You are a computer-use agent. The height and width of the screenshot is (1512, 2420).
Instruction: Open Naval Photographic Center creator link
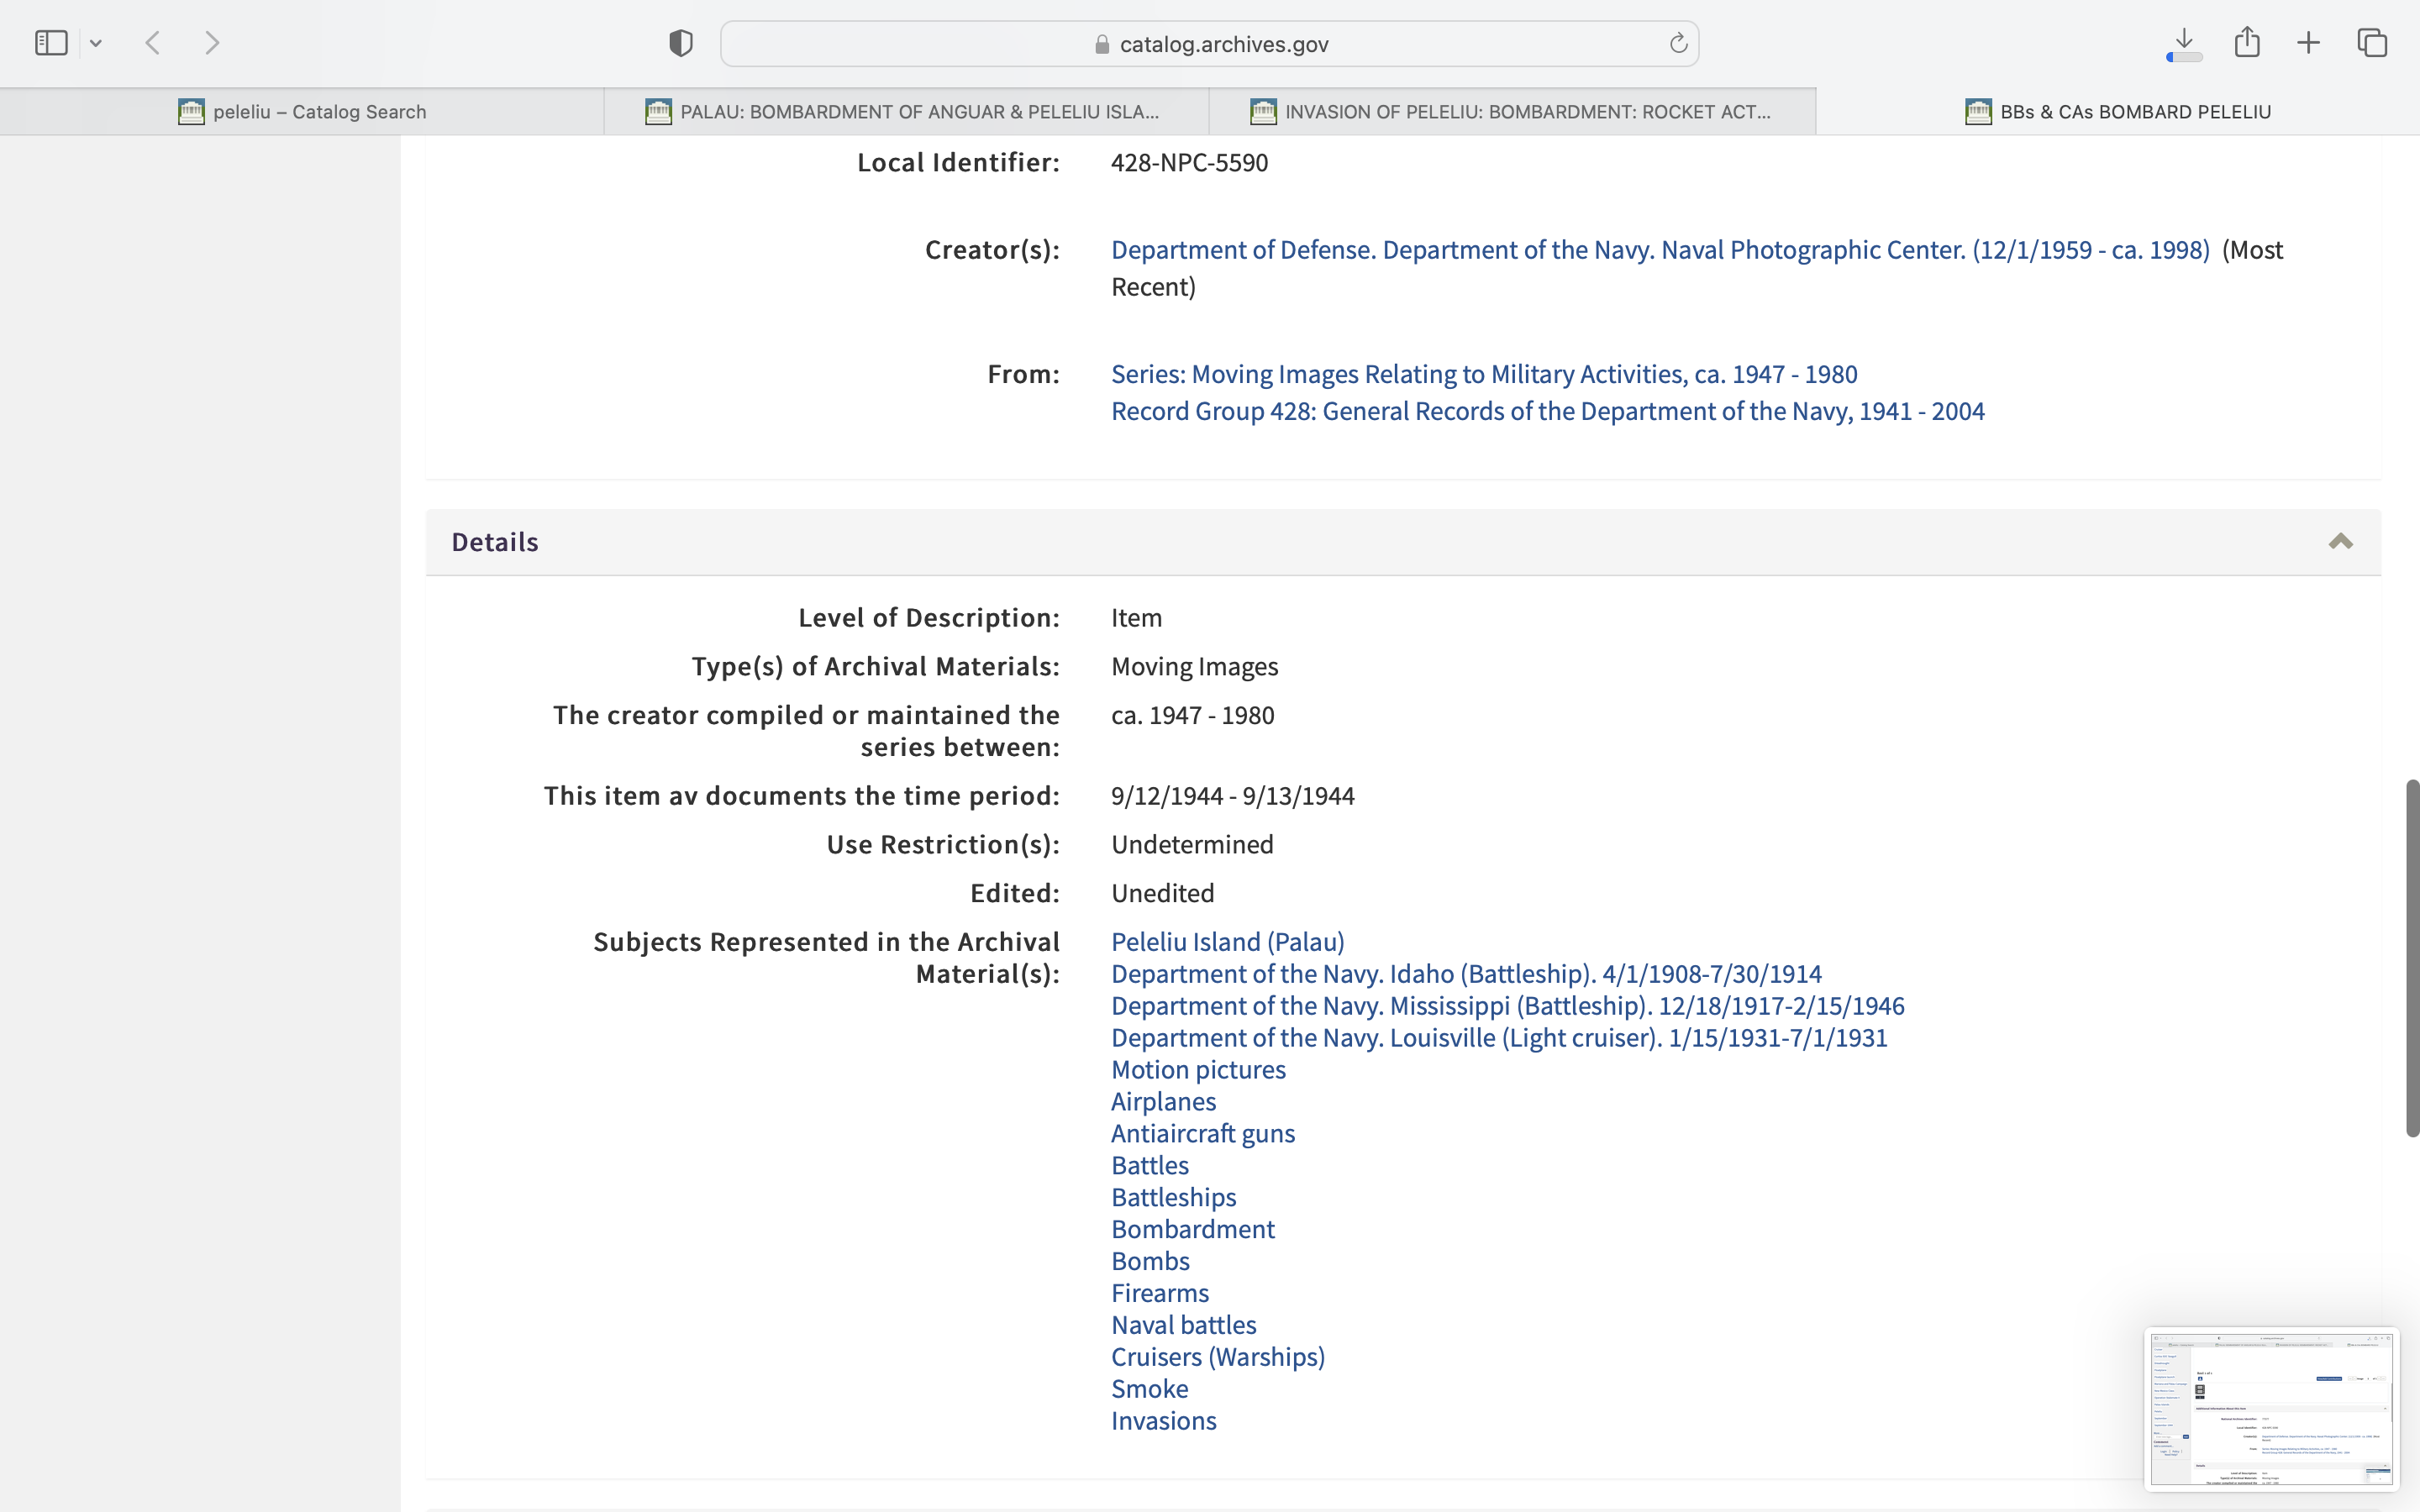point(1660,250)
